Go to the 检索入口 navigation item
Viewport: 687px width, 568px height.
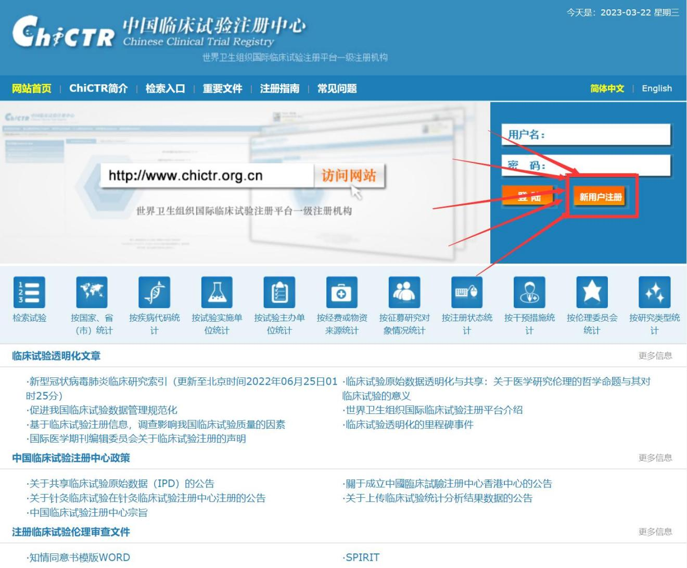165,89
